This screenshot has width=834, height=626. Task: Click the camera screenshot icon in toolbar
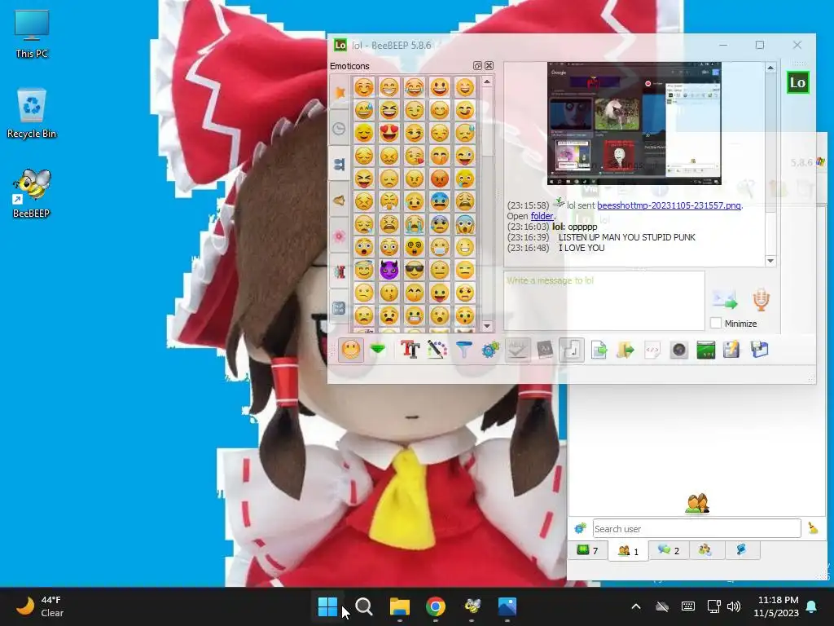[678, 350]
